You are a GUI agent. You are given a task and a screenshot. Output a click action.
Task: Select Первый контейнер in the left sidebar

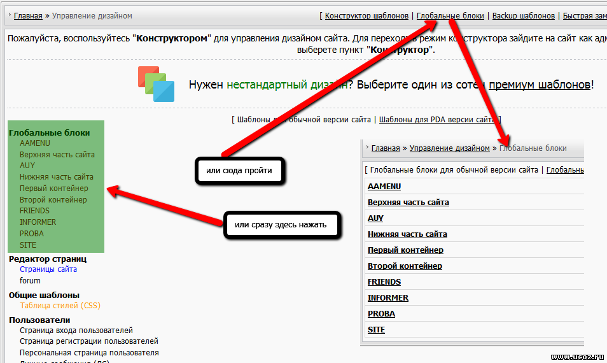pyautogui.click(x=53, y=189)
